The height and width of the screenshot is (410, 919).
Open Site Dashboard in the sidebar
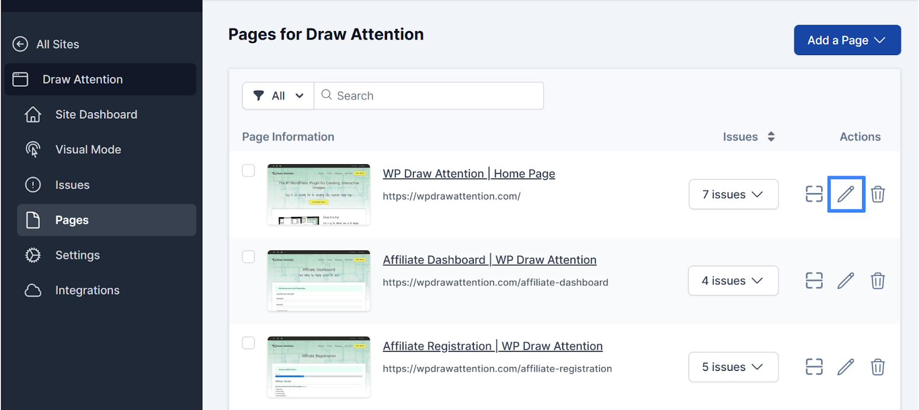pyautogui.click(x=96, y=114)
